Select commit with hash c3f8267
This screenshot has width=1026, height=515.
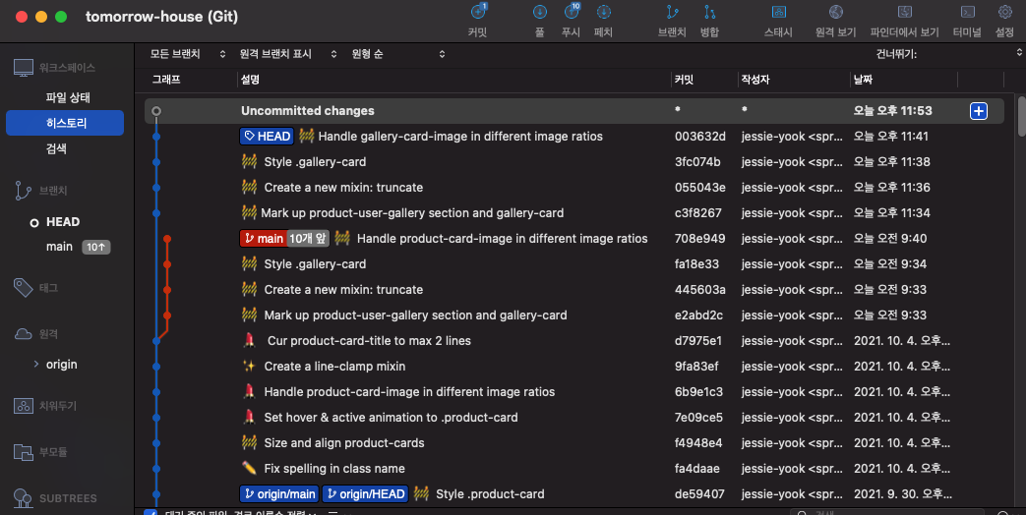[573, 213]
